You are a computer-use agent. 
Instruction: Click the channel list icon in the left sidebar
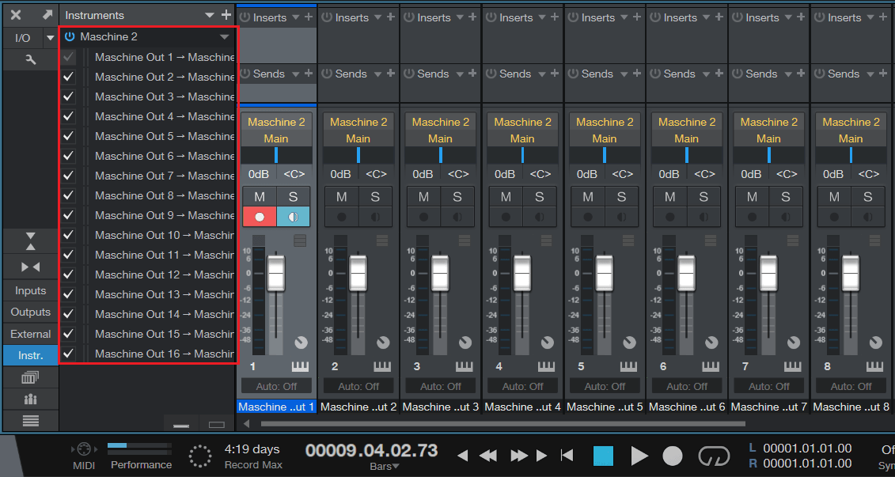(30, 421)
